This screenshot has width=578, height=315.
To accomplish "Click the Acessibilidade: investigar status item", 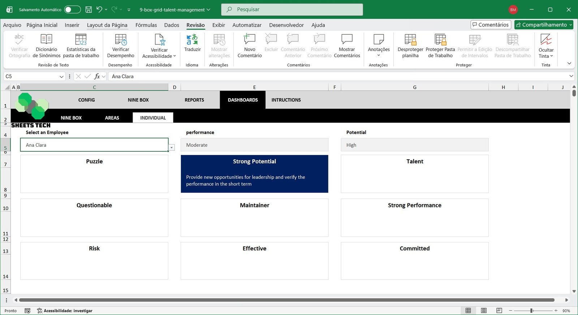I will tap(65, 311).
